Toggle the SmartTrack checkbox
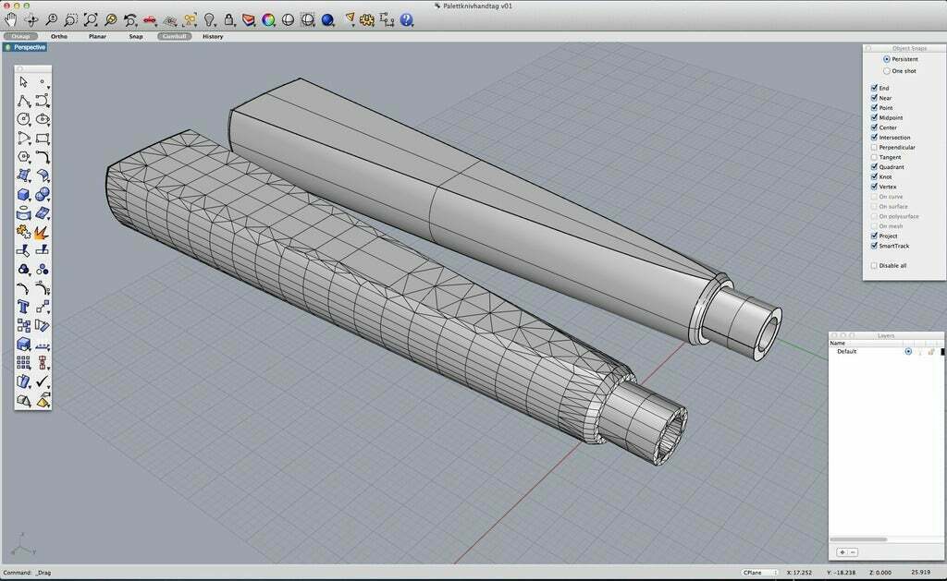The width and height of the screenshot is (947, 581). (x=874, y=246)
